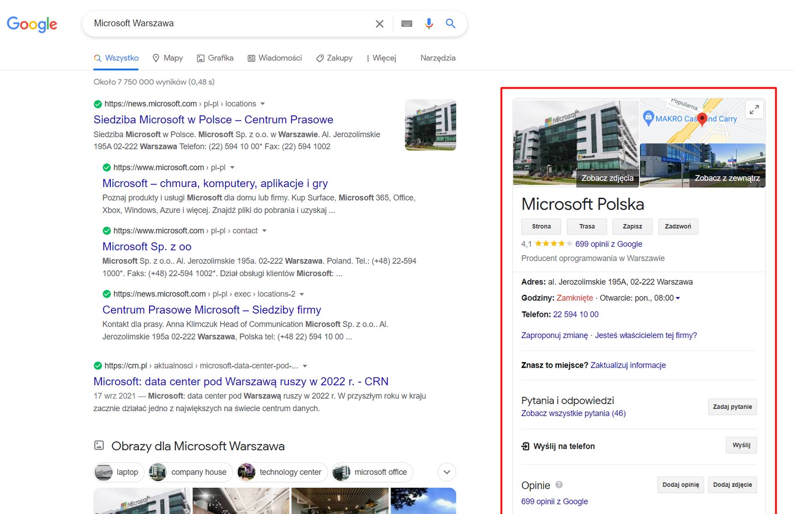This screenshot has height=514, width=794.
Task: Click the building thumbnail beside first result
Action: tap(430, 125)
